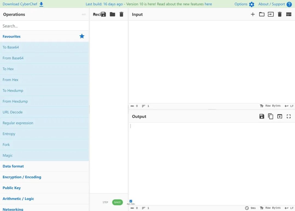Select the Magic operation

point(45,155)
